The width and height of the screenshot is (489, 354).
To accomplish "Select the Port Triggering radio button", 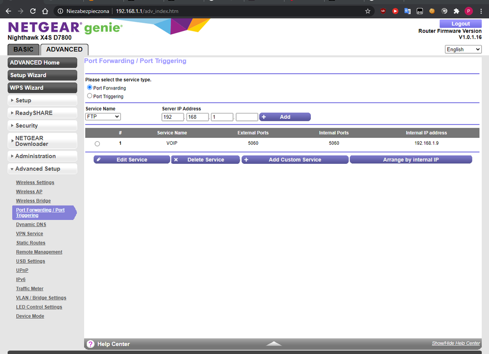I will (90, 96).
